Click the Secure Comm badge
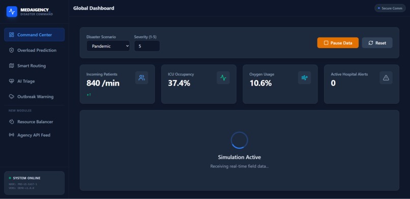Screen dimensions: 410x199 pos(390,8)
